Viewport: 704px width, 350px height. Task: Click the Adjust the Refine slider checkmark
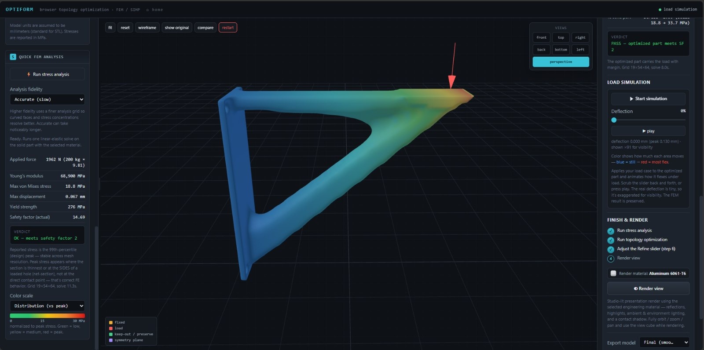coord(611,249)
